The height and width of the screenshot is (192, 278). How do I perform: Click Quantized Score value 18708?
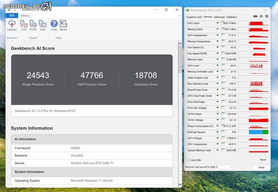[146, 75]
